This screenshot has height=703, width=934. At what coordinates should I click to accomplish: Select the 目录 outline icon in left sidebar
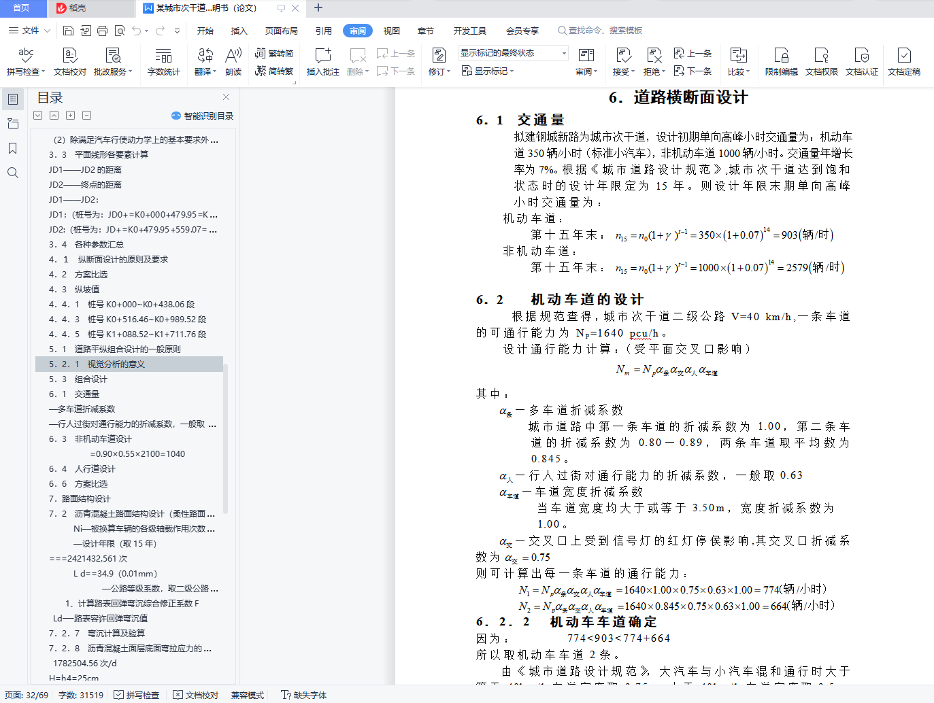13,99
